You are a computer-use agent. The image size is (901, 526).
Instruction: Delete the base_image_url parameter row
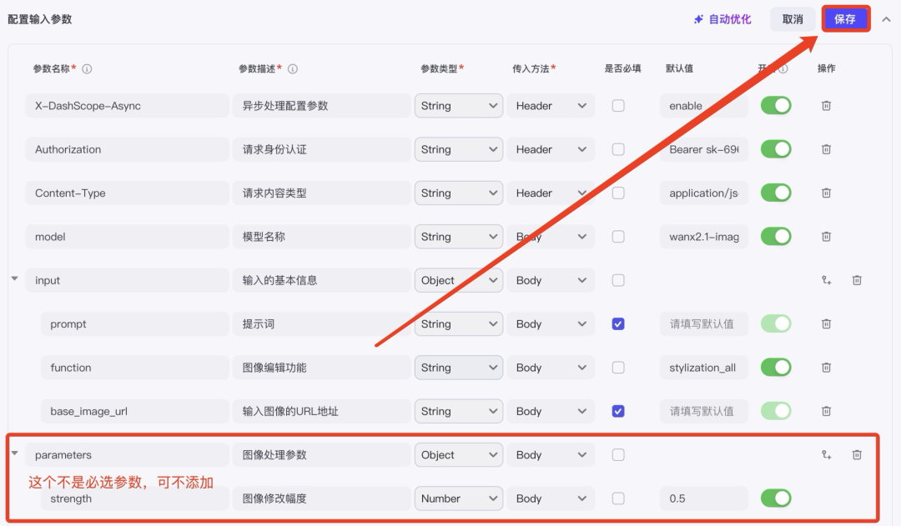[x=826, y=411]
